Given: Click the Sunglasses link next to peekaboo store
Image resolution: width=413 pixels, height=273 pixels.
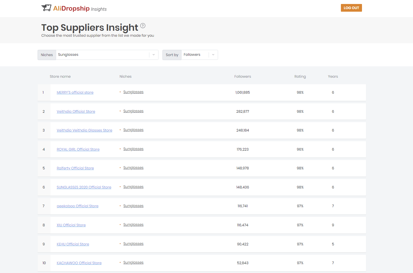Looking at the screenshot, I should click(133, 206).
